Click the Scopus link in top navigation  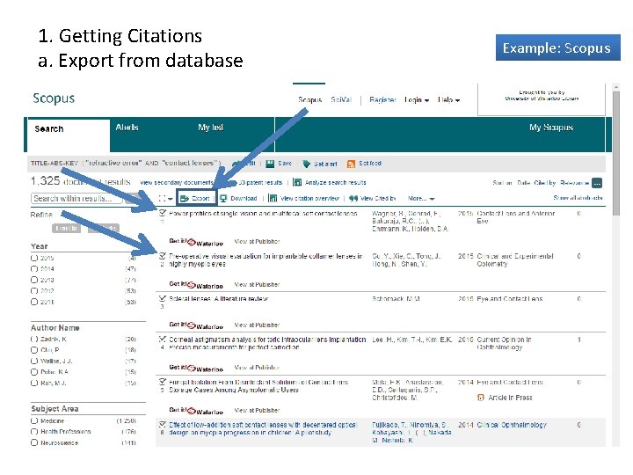point(309,99)
